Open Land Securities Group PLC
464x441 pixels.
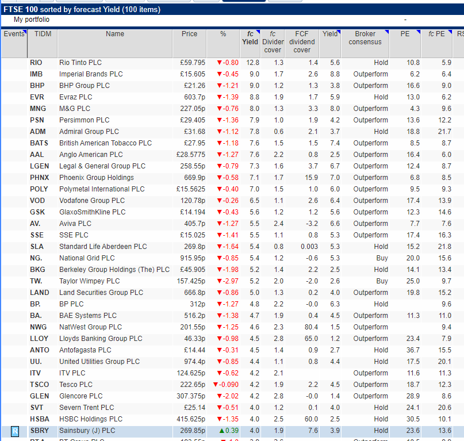[x=101, y=293]
